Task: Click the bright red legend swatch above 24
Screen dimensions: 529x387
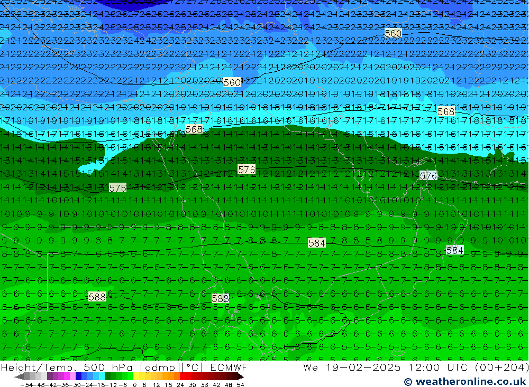Action: 183,376
